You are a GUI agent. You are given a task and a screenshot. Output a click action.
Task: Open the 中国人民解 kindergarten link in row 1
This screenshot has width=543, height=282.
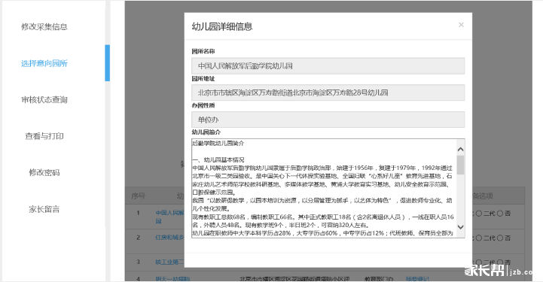(169, 217)
